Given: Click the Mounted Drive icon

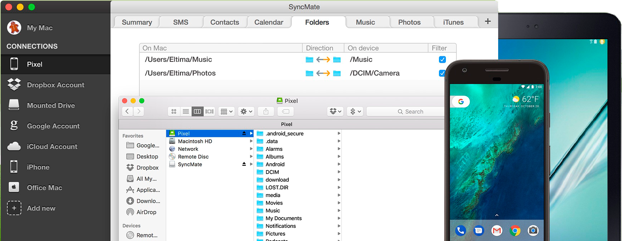Looking at the screenshot, I should coord(14,105).
